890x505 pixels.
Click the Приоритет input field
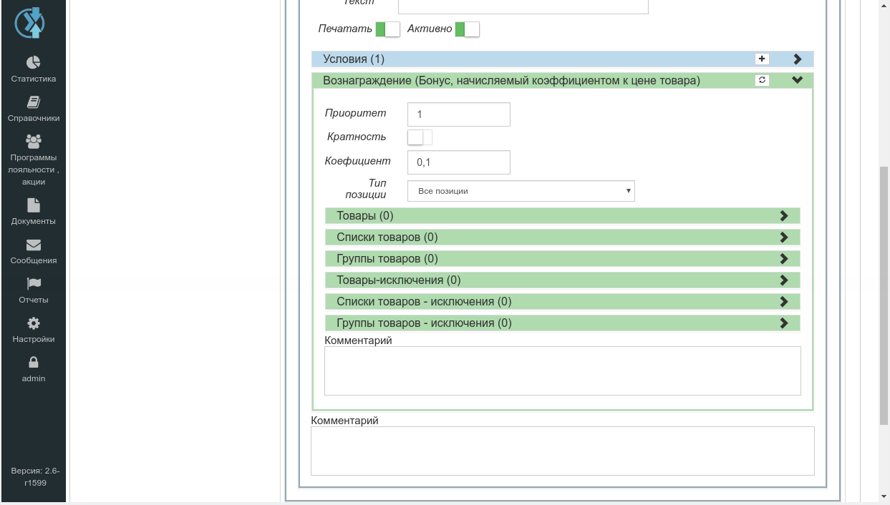(459, 114)
